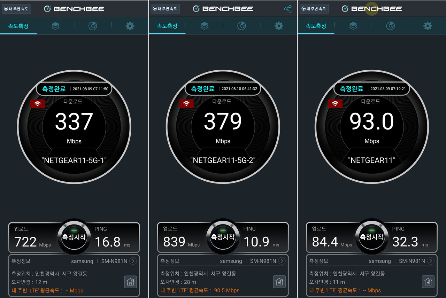
Task: Select the 속도측정 tab in the 93.0 Mbps panel
Action: (316, 26)
